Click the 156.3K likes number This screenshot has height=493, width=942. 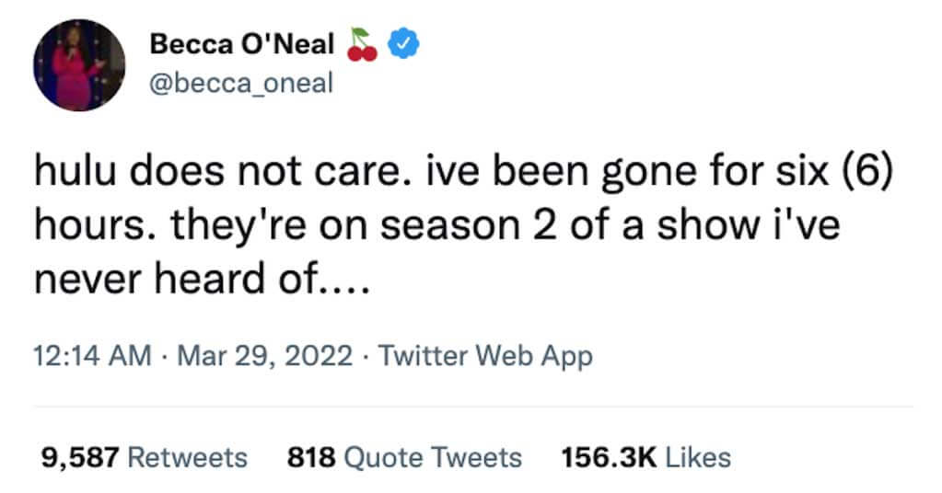610,458
